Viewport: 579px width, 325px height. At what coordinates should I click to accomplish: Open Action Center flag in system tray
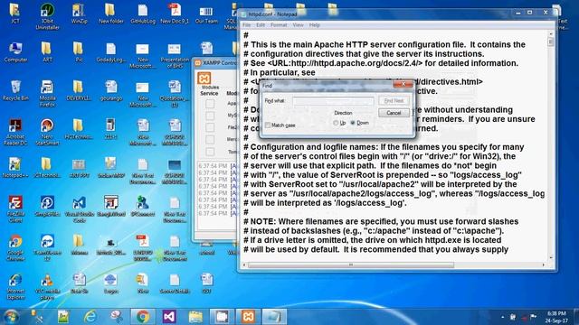pyautogui.click(x=534, y=317)
